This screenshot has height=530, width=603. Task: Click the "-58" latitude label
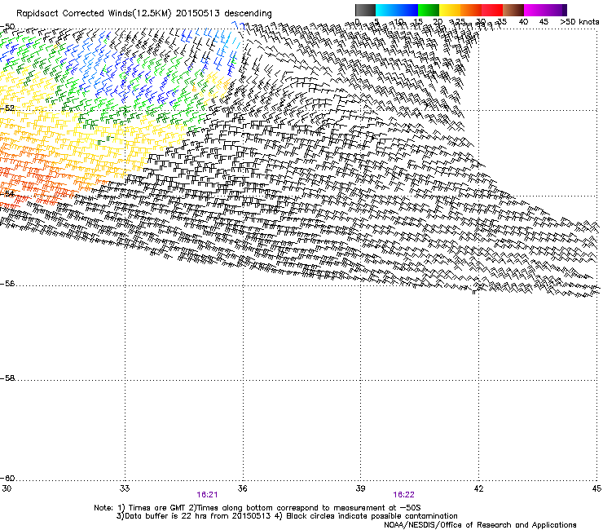[7, 378]
